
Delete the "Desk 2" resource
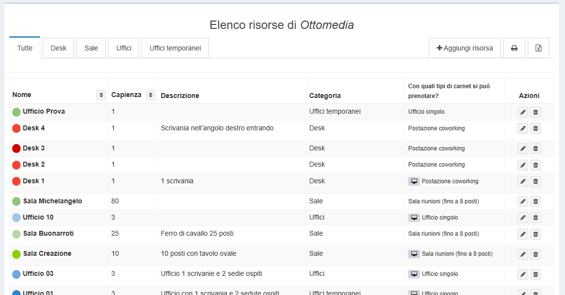tap(536, 164)
